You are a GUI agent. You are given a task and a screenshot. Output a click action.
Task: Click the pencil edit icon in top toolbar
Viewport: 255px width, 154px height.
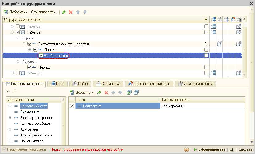(64, 12)
